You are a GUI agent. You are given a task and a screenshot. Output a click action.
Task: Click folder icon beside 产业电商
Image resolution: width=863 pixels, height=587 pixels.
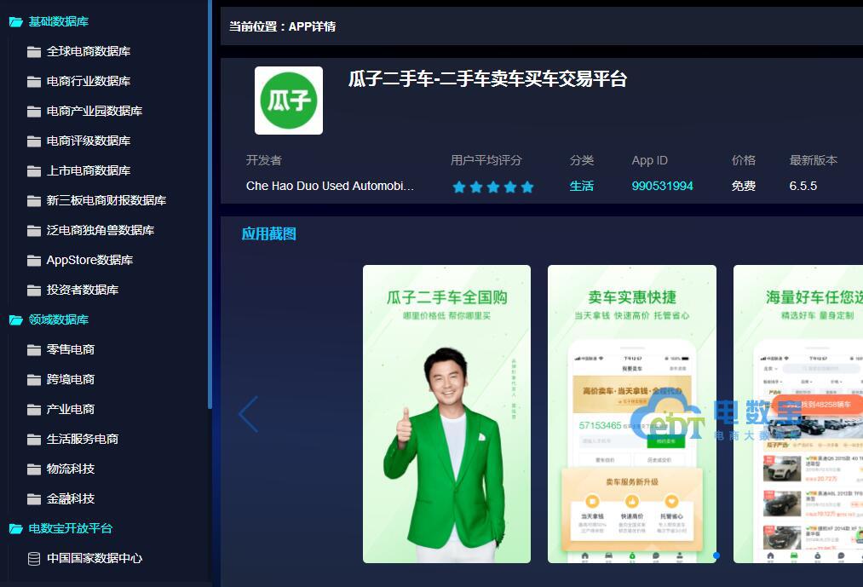pos(34,409)
